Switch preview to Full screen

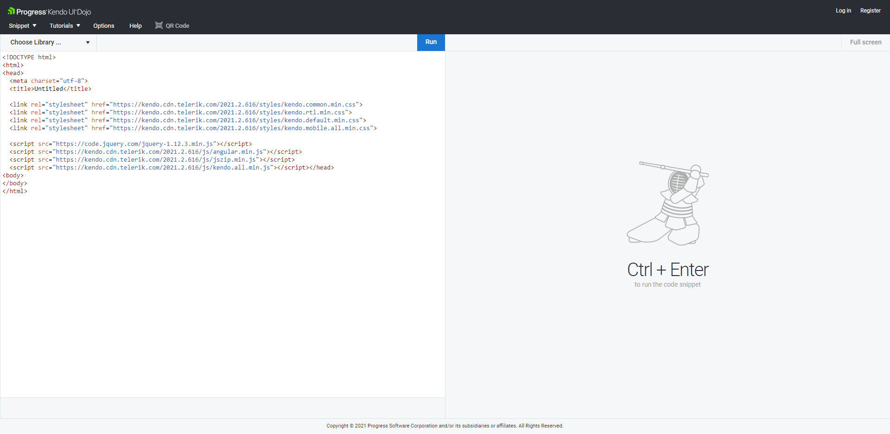[865, 42]
